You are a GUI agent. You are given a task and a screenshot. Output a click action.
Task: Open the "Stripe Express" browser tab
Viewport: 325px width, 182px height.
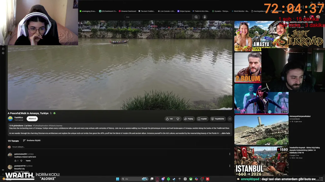point(184,11)
